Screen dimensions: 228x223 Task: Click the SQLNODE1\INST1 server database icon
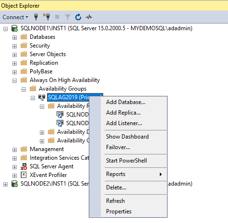14,28
